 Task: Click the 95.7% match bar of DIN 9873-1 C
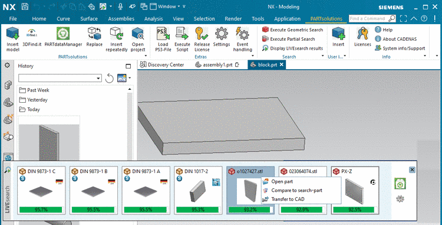41,210
